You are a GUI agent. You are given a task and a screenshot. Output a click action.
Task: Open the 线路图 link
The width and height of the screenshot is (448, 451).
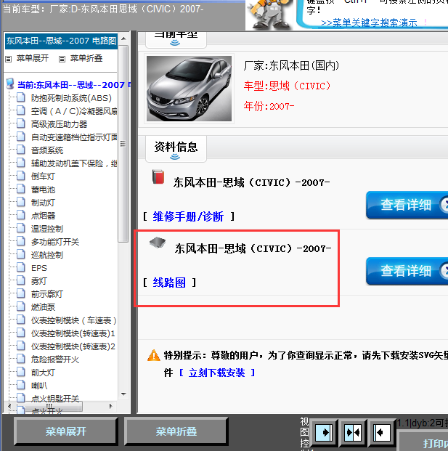click(x=169, y=283)
